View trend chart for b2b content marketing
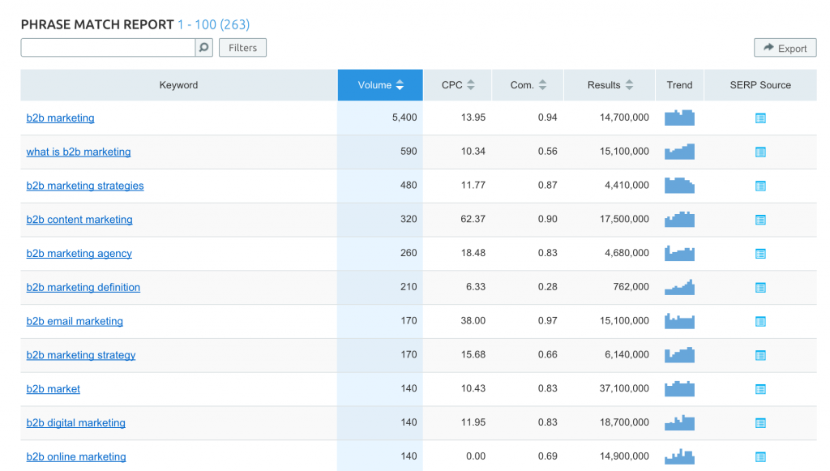This screenshot has height=471, width=830. [680, 219]
